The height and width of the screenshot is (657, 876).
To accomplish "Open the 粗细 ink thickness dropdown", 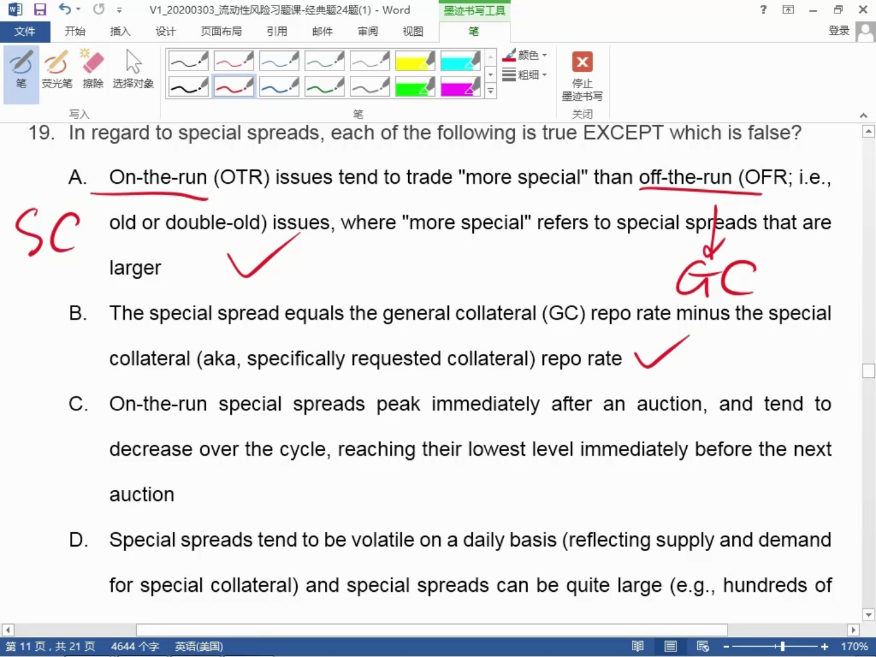I will 525,75.
